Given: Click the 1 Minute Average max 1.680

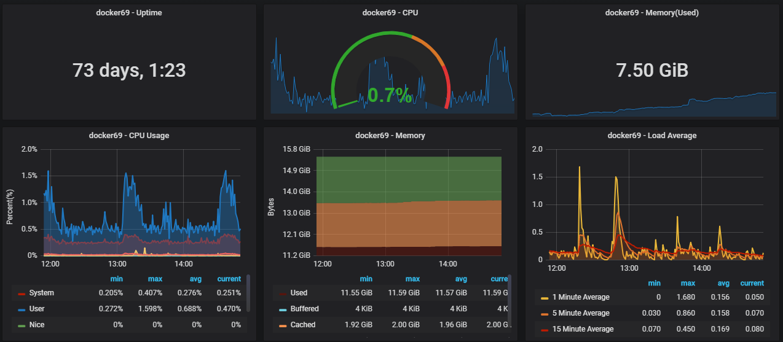Looking at the screenshot, I should coord(686,297).
